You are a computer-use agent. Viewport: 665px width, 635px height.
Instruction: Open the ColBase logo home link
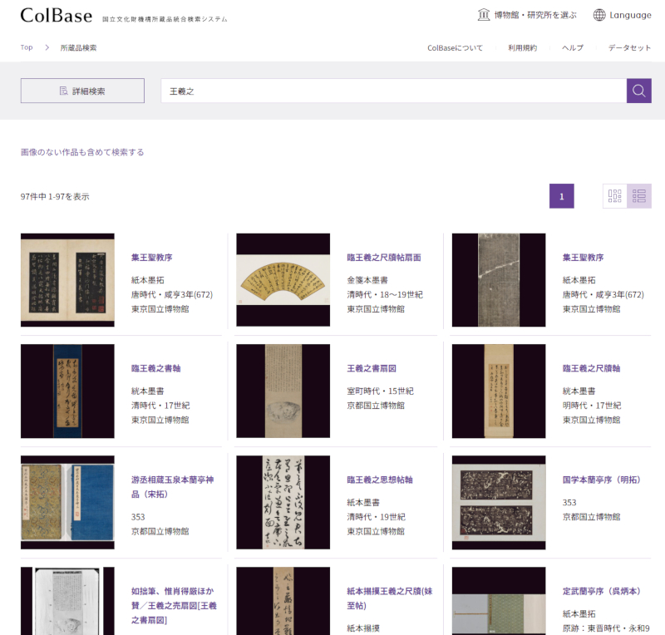pos(57,16)
